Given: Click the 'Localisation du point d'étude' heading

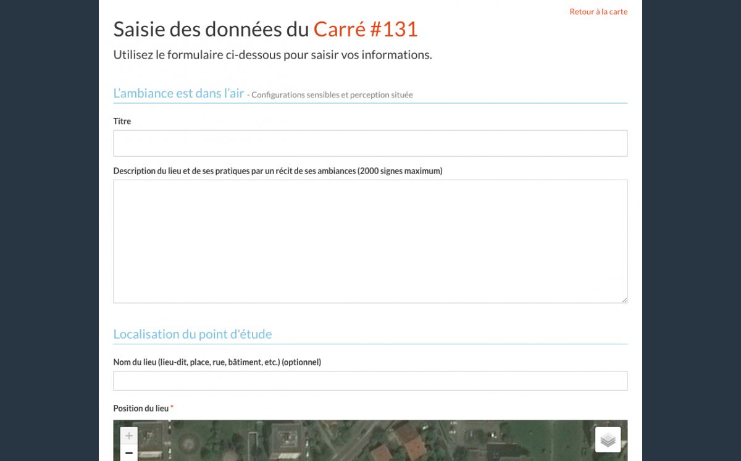Looking at the screenshot, I should 192,334.
